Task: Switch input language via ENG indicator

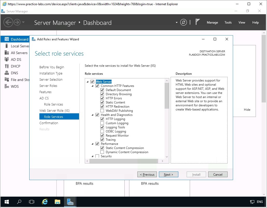Action: click(x=260, y=202)
